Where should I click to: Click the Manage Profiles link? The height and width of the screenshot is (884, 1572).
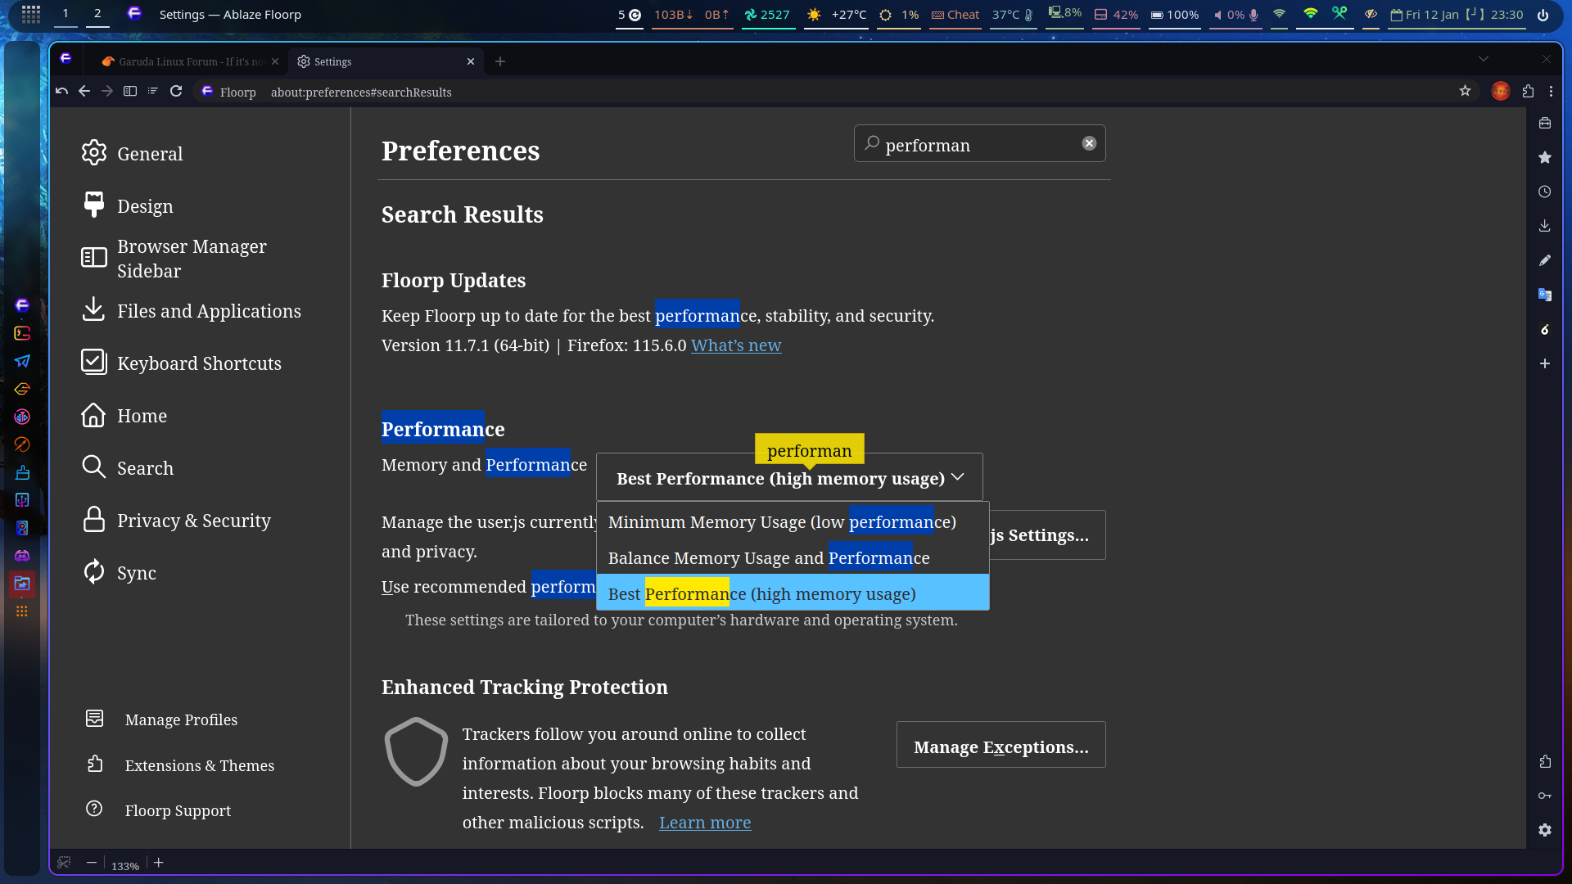click(x=162, y=719)
